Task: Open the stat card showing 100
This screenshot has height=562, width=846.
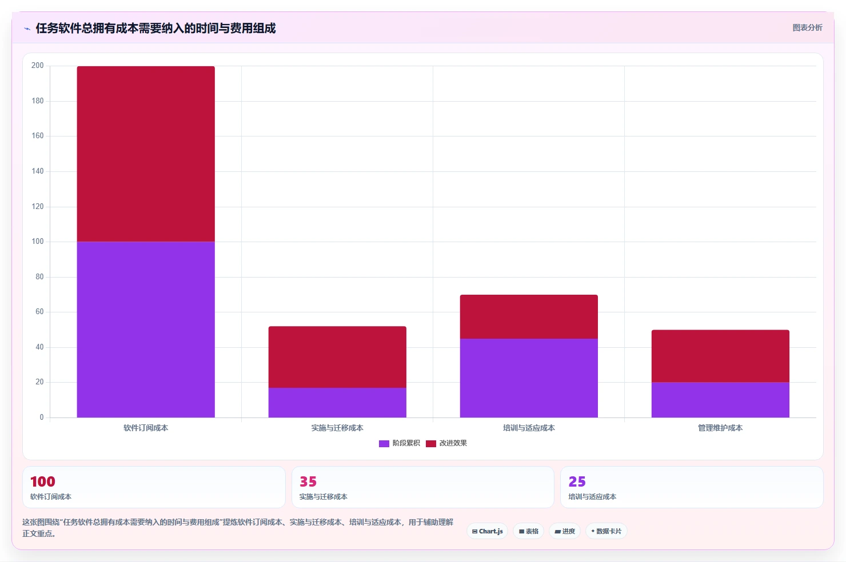Action: 154,487
